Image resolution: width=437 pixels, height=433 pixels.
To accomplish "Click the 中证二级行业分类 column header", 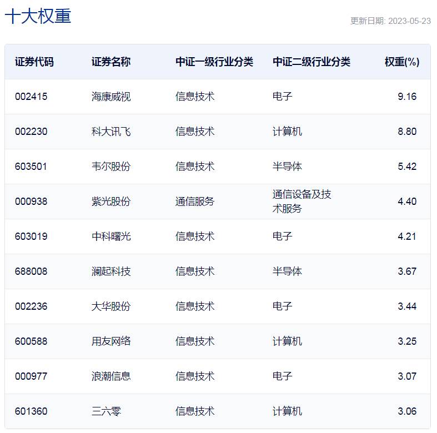I will [x=312, y=62].
